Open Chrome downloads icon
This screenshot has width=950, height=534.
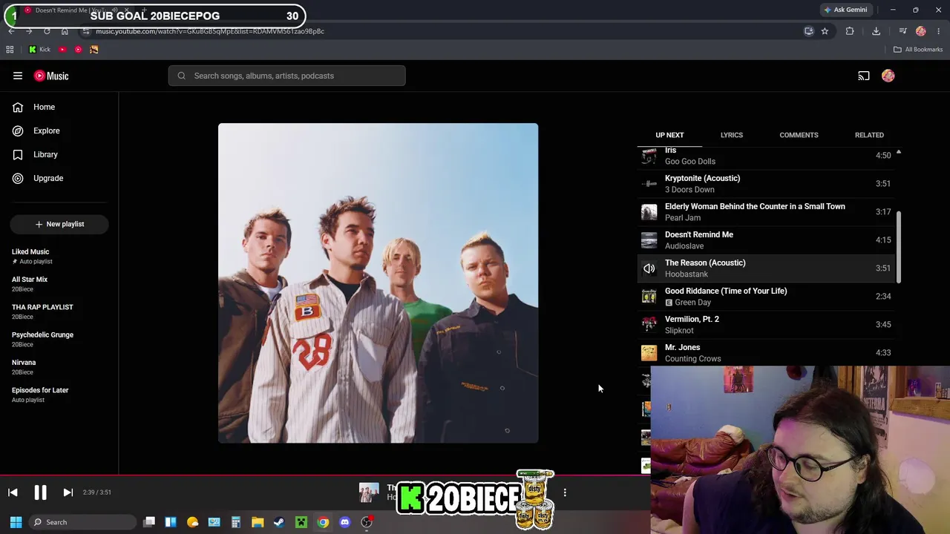coord(876,31)
